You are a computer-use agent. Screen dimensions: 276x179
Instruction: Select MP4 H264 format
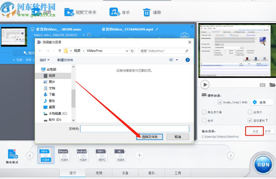point(46,155)
